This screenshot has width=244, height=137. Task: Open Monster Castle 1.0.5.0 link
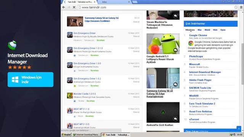pos(85,94)
